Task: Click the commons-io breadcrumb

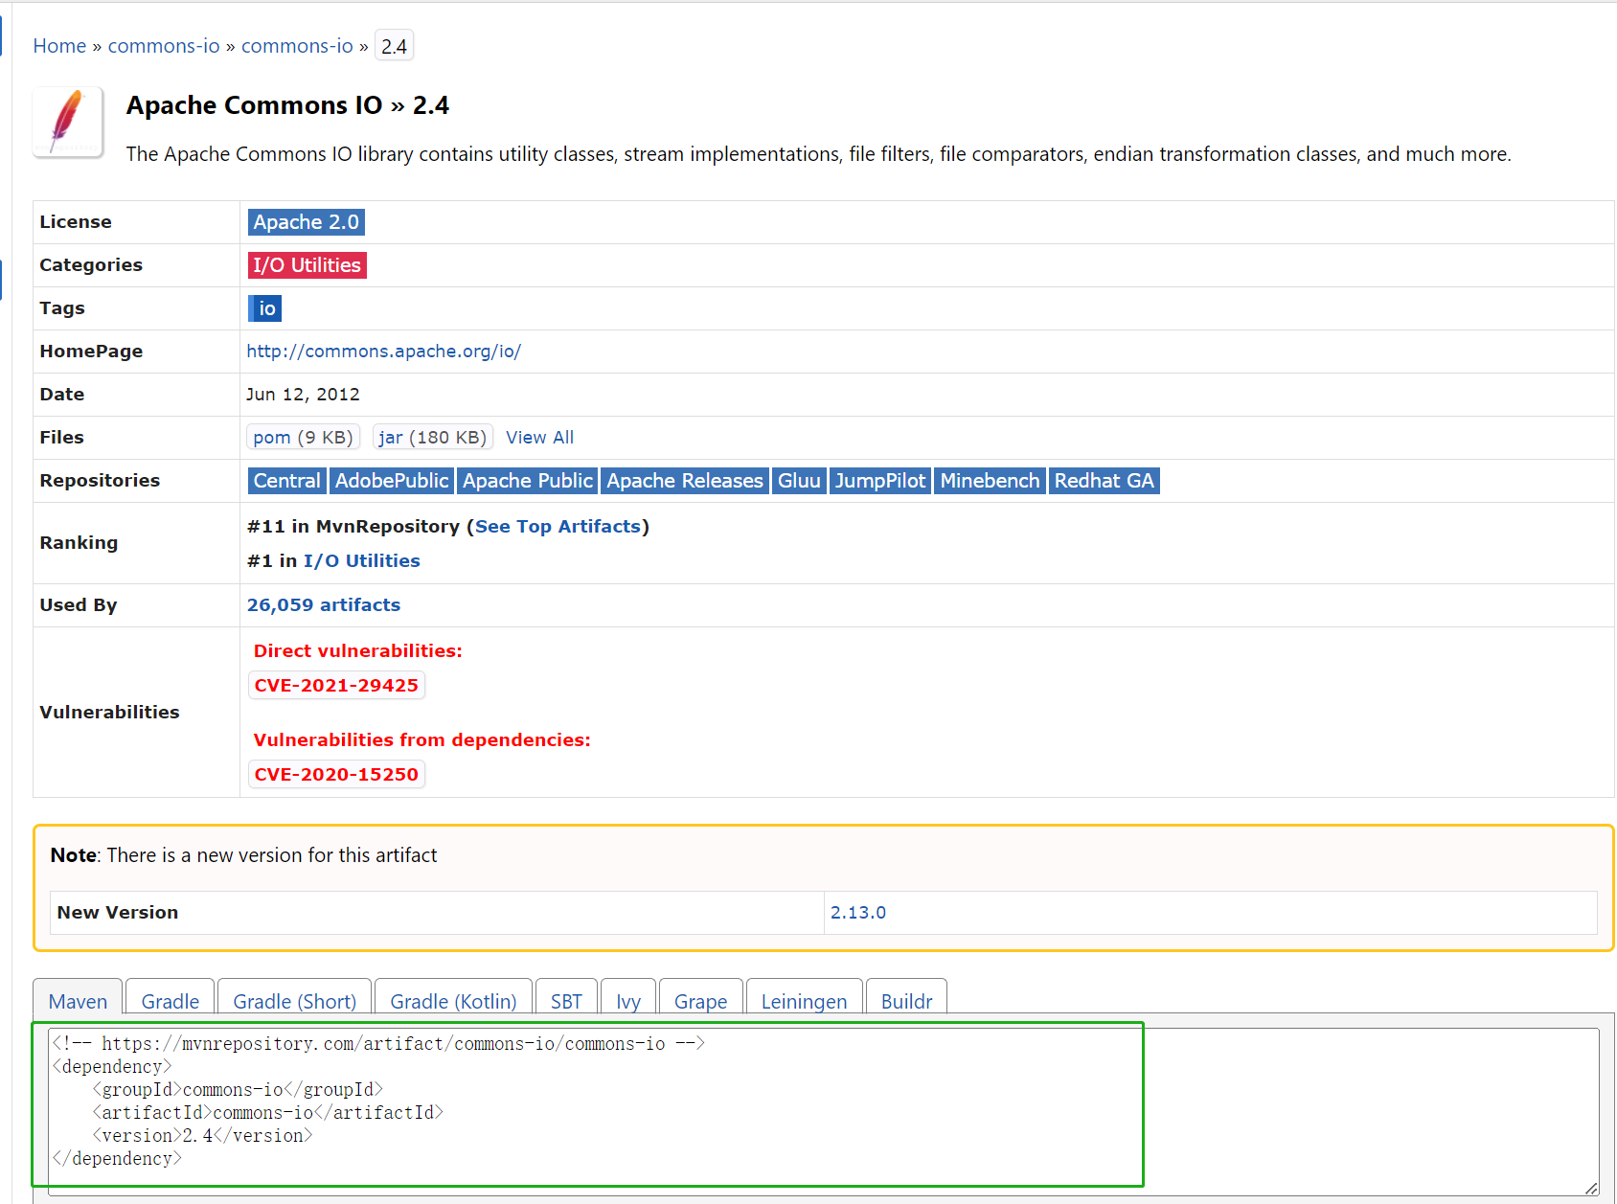Action: pyautogui.click(x=163, y=45)
